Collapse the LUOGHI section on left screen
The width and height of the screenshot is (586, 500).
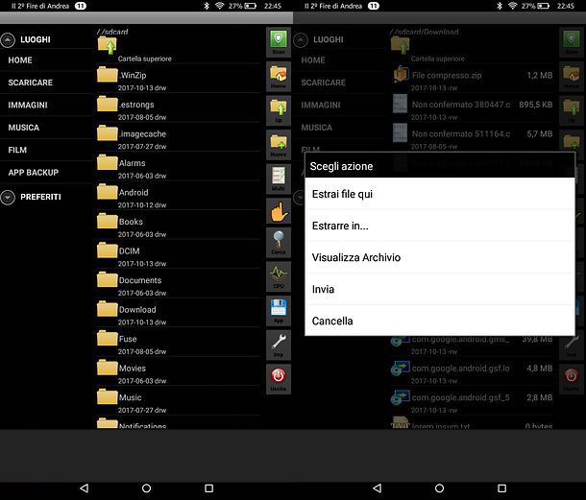click(x=8, y=40)
